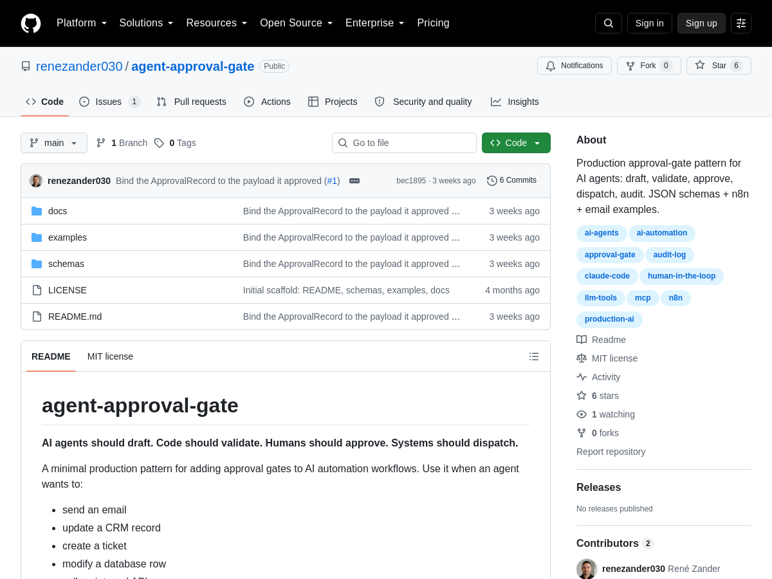Click the approval-gate topic tag

tap(610, 255)
